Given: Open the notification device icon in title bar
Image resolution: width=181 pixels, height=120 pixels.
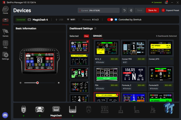Looking at the screenshot, I should click(166, 2).
